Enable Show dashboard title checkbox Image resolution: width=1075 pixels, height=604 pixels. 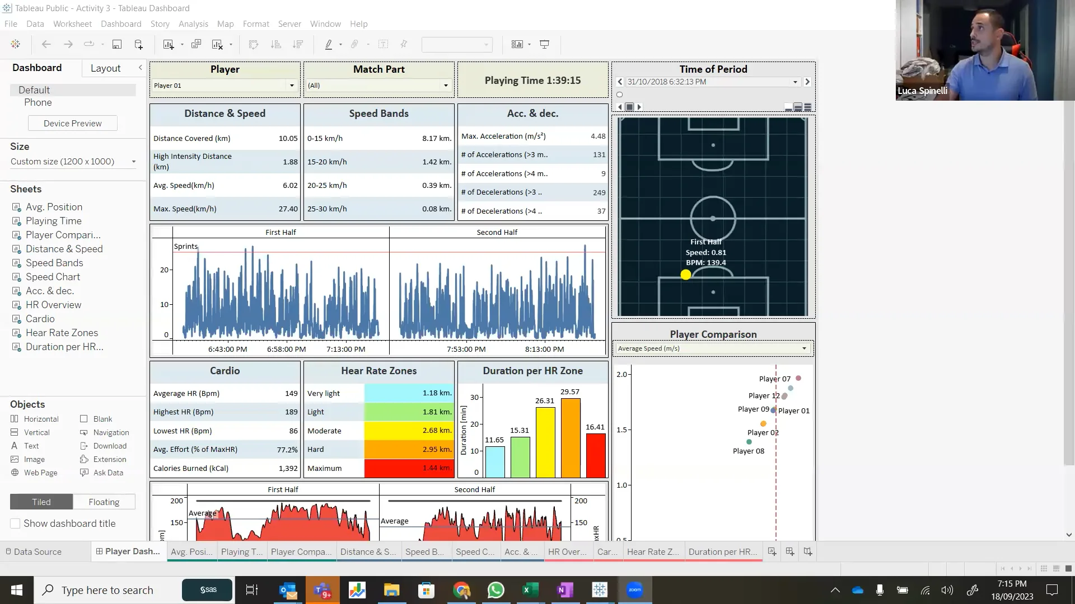pos(16,523)
